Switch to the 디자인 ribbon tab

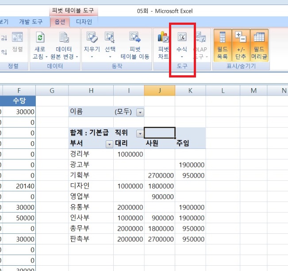[84, 21]
